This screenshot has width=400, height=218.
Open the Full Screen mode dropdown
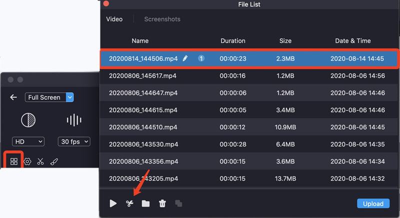tap(49, 97)
